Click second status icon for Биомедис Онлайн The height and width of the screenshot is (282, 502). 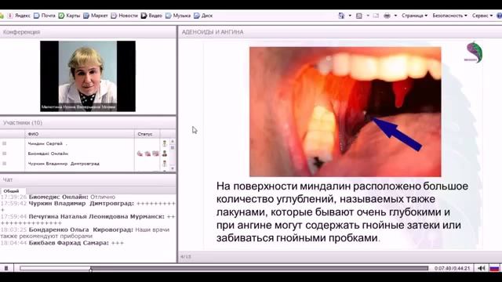point(147,154)
